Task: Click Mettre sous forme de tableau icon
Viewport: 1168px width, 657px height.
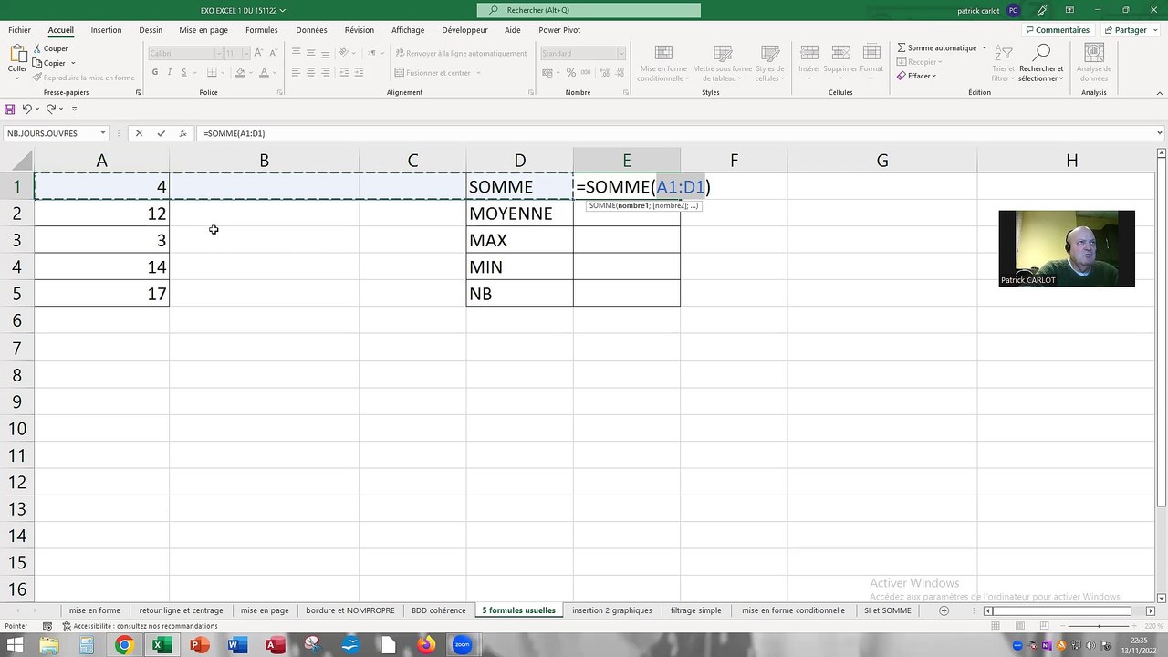Action: (722, 53)
